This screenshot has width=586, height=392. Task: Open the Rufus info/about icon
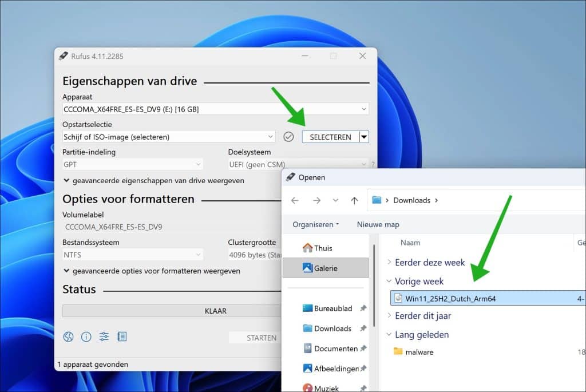(x=86, y=337)
